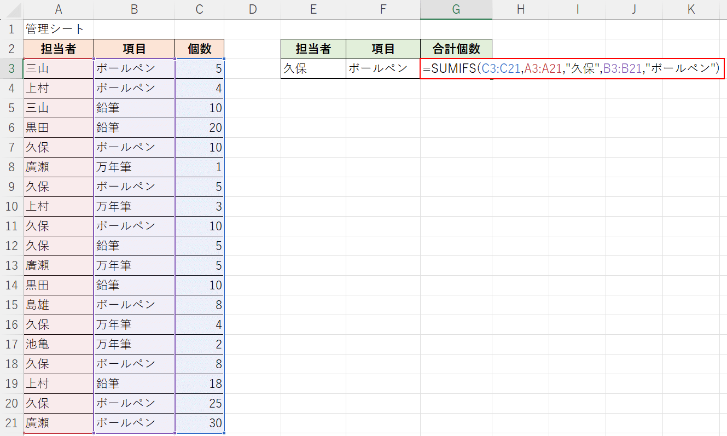Select cell A19 containing 上村
Screen dimensions: 727x436
point(59,383)
